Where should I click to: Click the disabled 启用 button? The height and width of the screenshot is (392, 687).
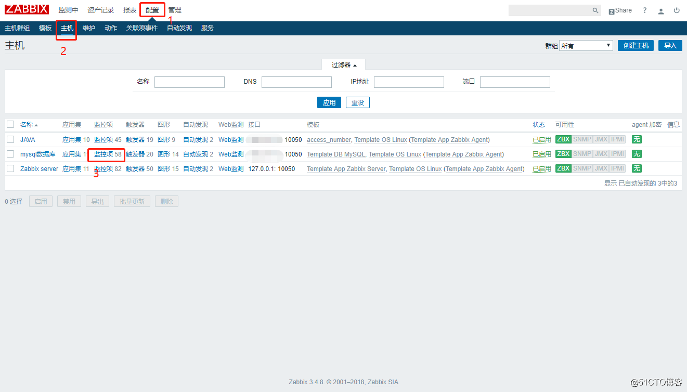pos(41,201)
